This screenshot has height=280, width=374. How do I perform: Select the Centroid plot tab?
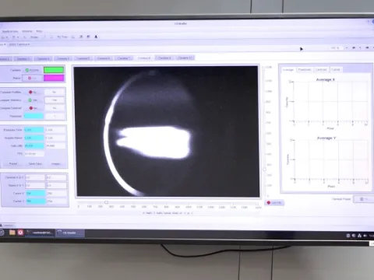tap(321, 70)
